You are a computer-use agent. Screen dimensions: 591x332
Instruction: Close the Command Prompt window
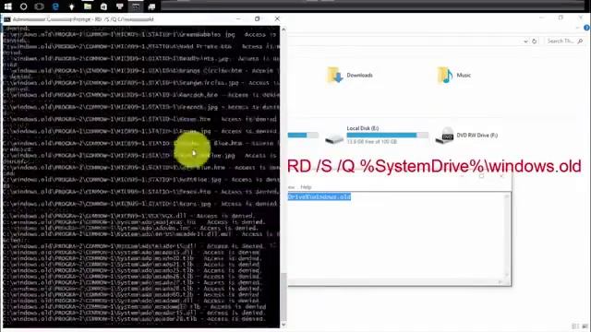tap(277, 18)
